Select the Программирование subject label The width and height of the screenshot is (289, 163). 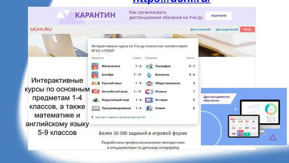[117, 108]
